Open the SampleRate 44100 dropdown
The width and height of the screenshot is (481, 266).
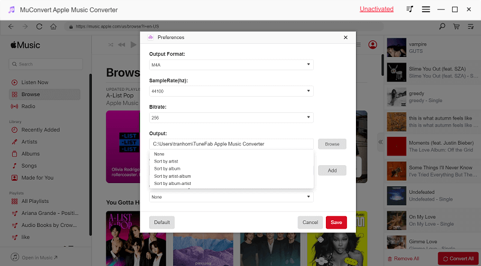[x=231, y=91]
